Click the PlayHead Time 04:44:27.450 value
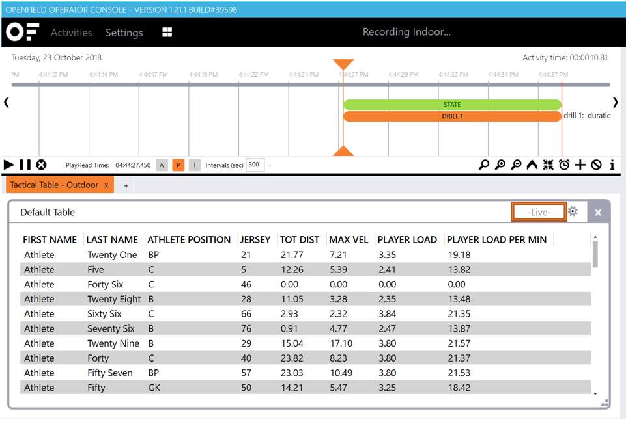The image size is (626, 422). [x=133, y=165]
